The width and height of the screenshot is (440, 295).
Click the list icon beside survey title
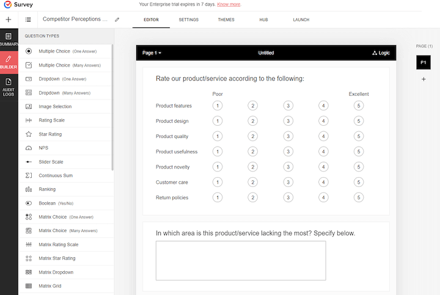28,20
